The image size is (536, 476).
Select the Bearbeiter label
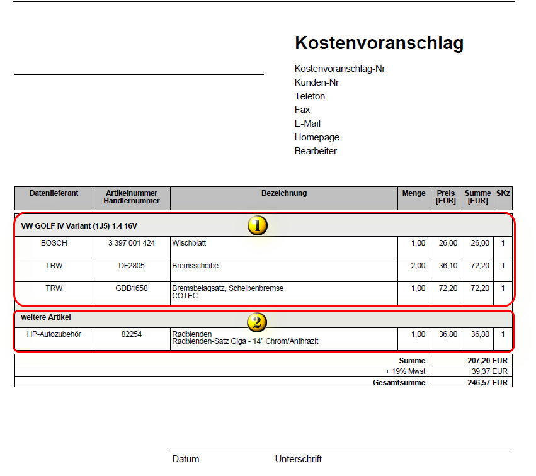click(x=316, y=150)
